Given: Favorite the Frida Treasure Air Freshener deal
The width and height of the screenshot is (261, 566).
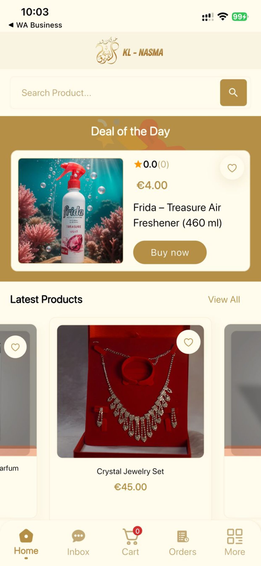Looking at the screenshot, I should click(x=232, y=168).
